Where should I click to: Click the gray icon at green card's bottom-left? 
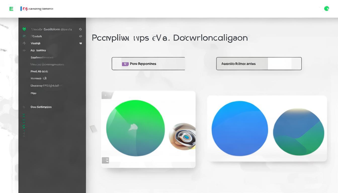[x=105, y=160]
